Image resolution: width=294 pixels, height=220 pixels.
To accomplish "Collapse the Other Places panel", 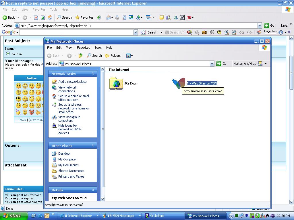I will (93, 146).
